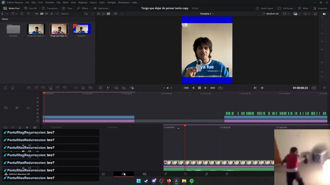Open the Inspector panel
The image size is (330, 185).
pyautogui.click(x=320, y=8)
